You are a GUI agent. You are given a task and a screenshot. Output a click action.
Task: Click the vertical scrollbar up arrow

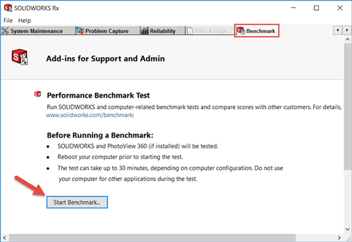[348, 39]
